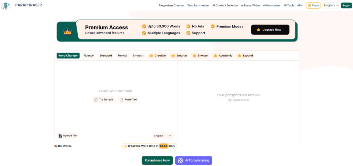
Task: Click the crown icon beside Expand mode
Action: click(240, 56)
